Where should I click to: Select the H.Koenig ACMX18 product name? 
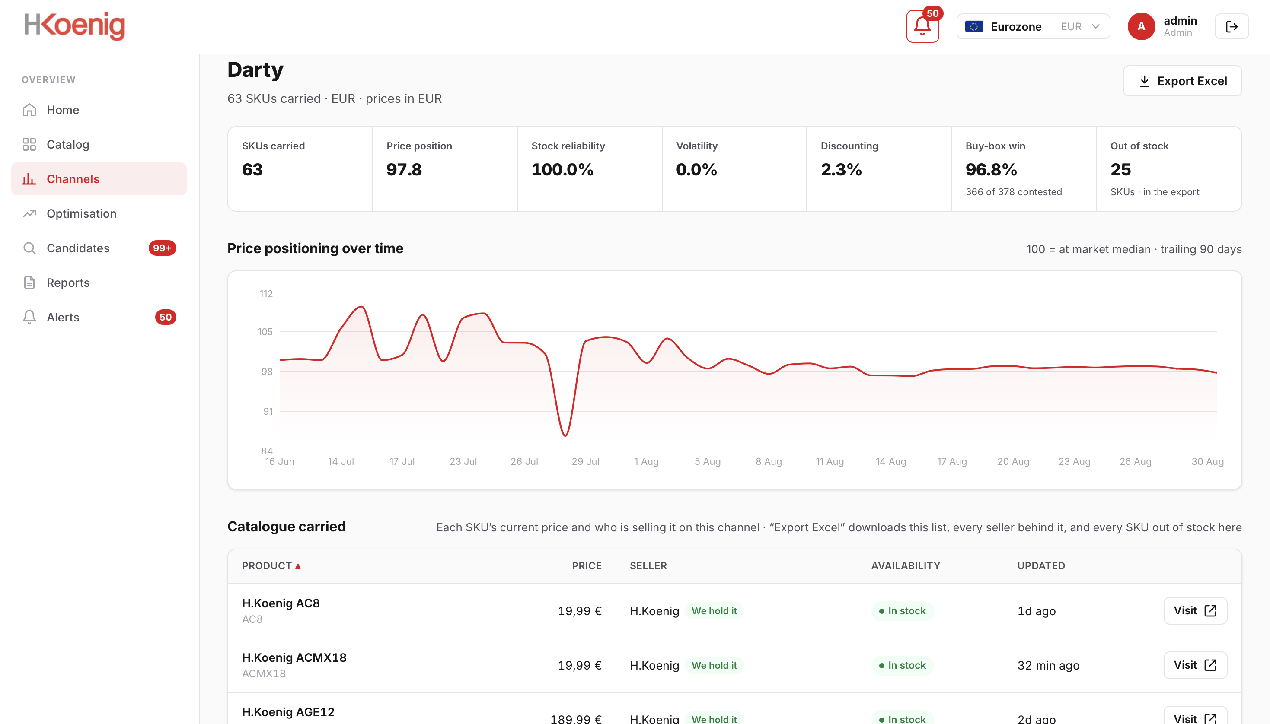pyautogui.click(x=294, y=657)
